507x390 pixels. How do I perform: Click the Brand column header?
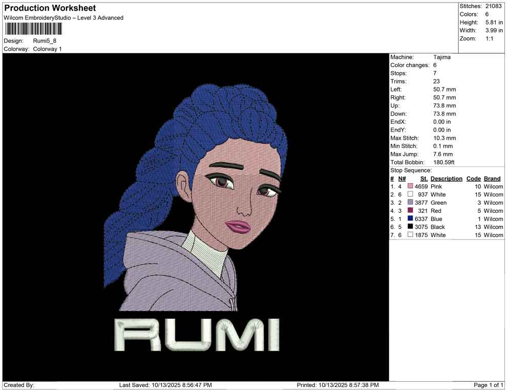click(492, 179)
